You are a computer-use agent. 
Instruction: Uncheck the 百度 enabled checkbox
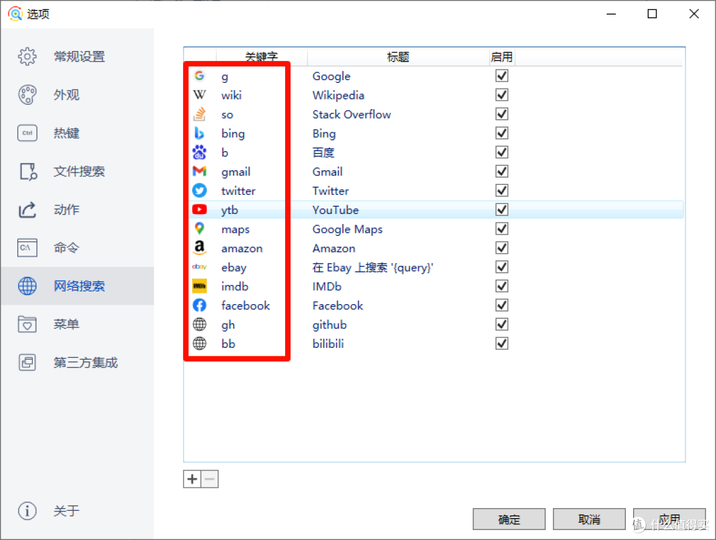502,152
